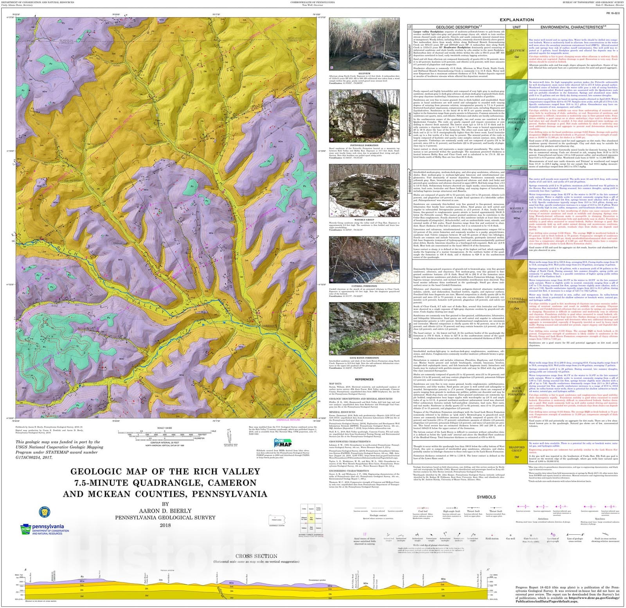Click the teal Pottsville Formation unit swatch
This screenshot has height=608, width=626.
[x=516, y=124]
